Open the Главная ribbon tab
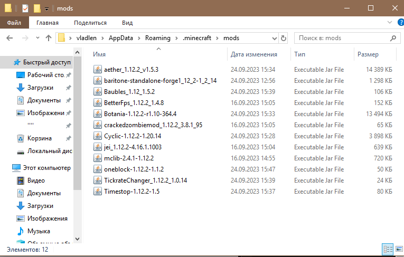The width and height of the screenshot is (404, 257). click(x=48, y=23)
